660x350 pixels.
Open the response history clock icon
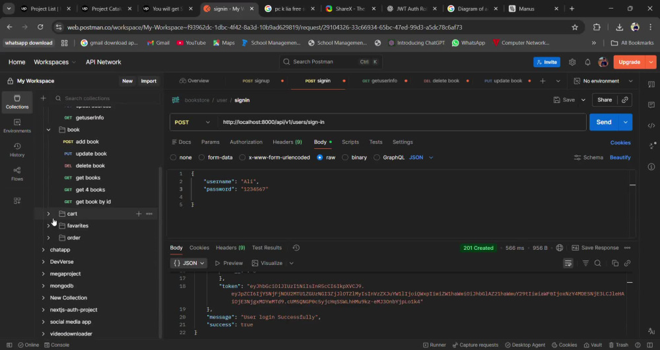(296, 248)
